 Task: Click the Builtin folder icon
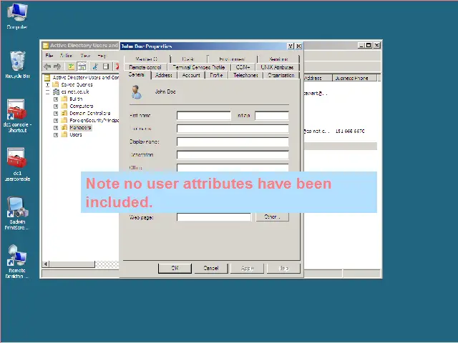point(64,99)
